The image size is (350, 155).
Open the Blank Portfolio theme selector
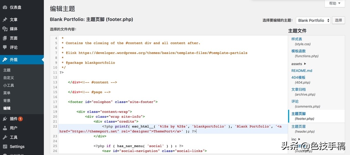click(x=313, y=20)
